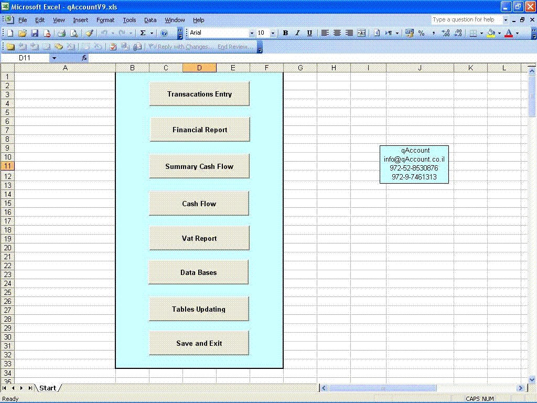Click the Excel workbook icon left of File menu
The height and width of the screenshot is (403, 537).
tap(9, 20)
